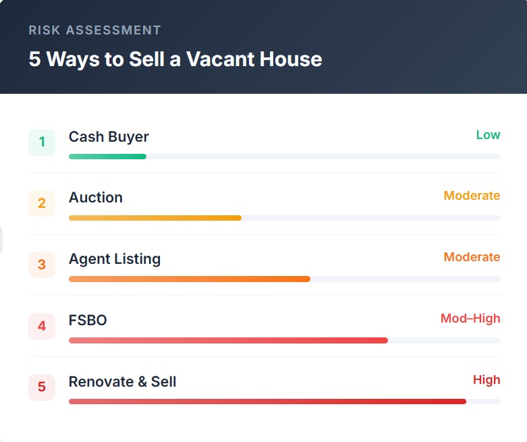Select the Auction option title

click(x=96, y=198)
